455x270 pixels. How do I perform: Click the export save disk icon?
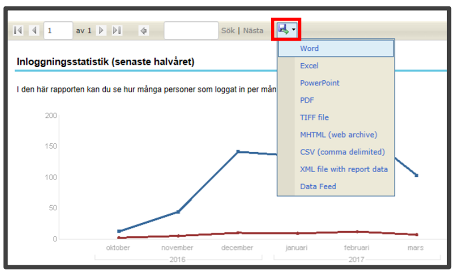coord(283,29)
